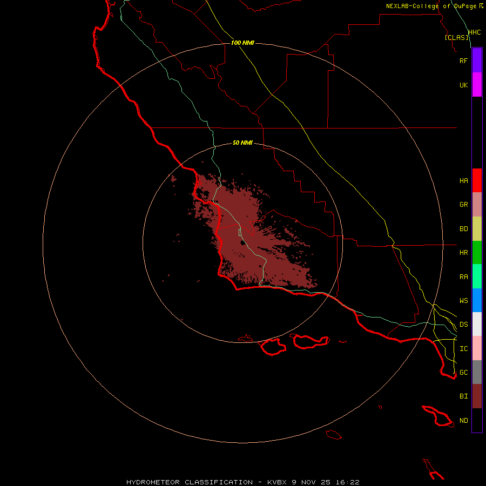Click the GR pink legend swatch

(477, 205)
